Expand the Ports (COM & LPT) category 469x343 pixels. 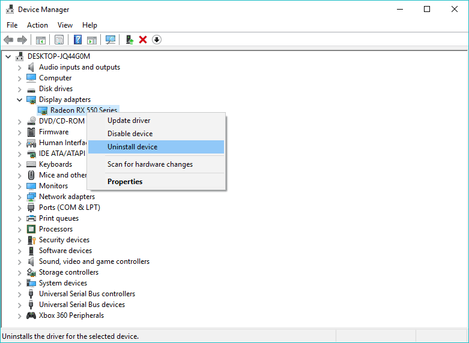[x=19, y=208]
